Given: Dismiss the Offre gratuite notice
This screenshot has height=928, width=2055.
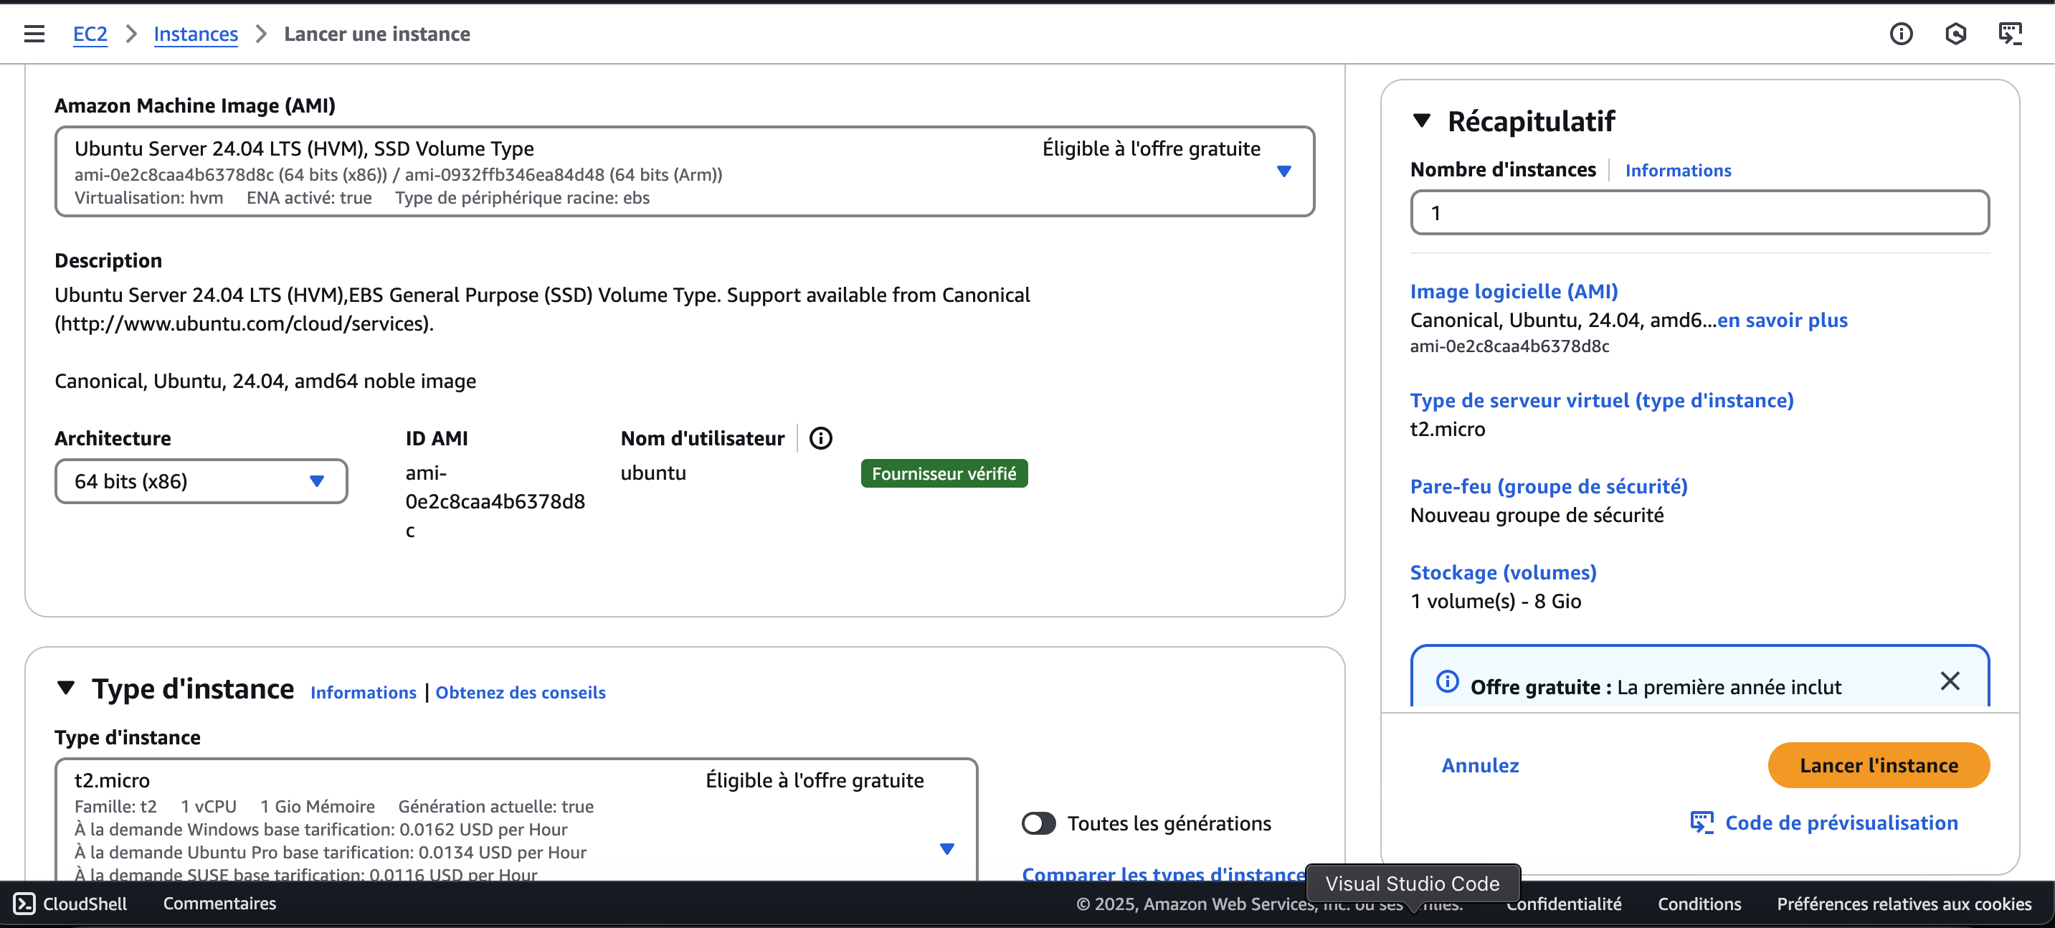Looking at the screenshot, I should coord(1949,681).
